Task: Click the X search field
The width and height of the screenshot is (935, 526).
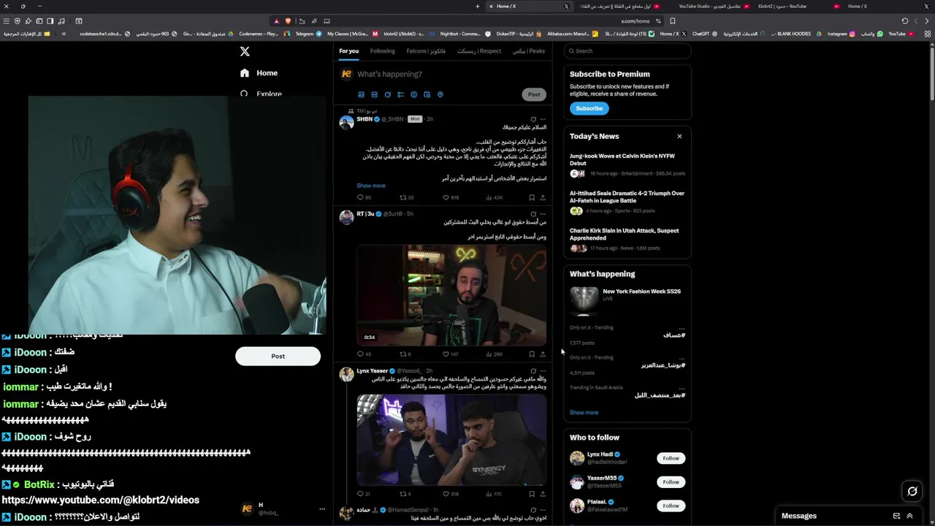Action: coord(627,51)
